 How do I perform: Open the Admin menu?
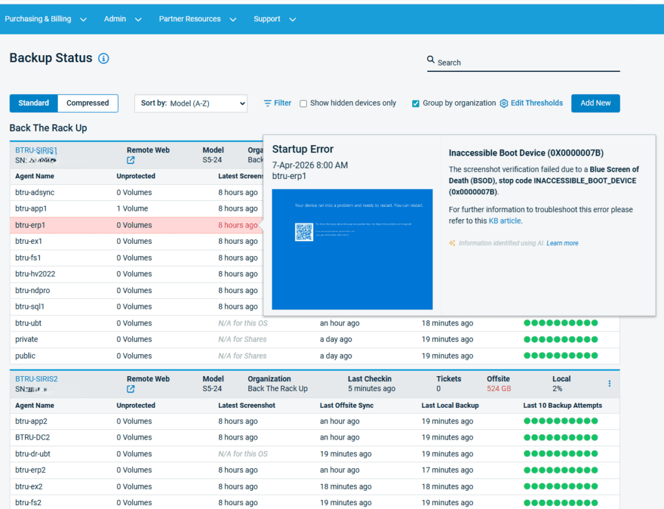click(x=123, y=19)
